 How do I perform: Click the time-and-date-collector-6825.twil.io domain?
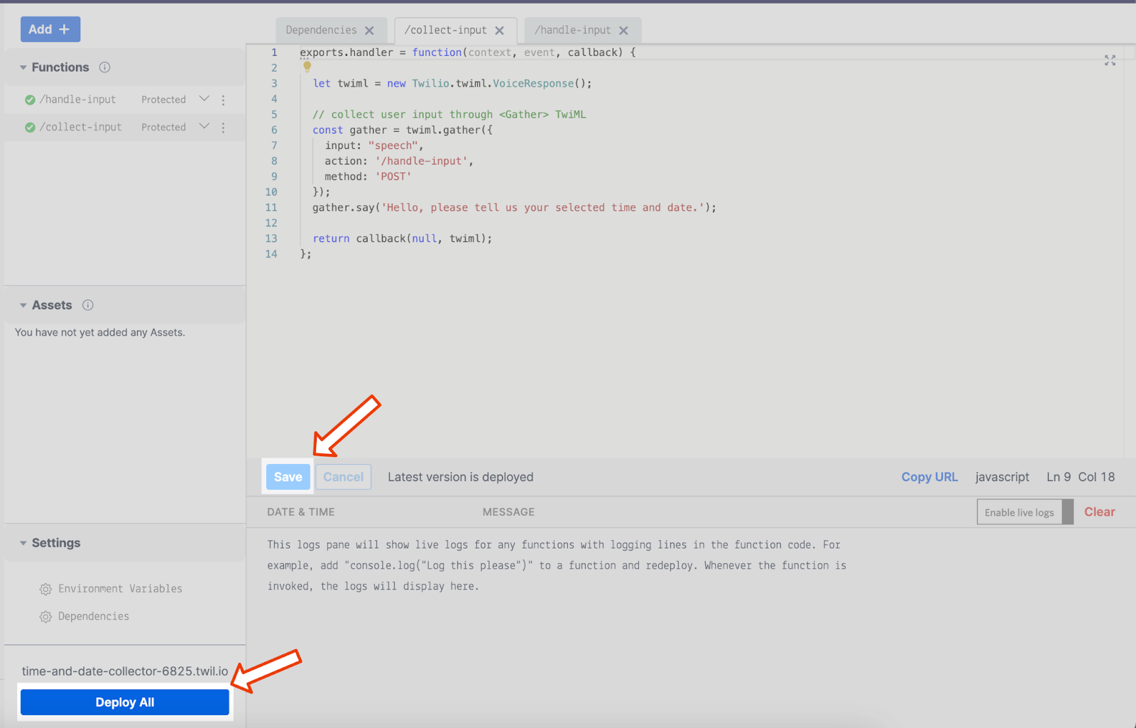(x=125, y=671)
